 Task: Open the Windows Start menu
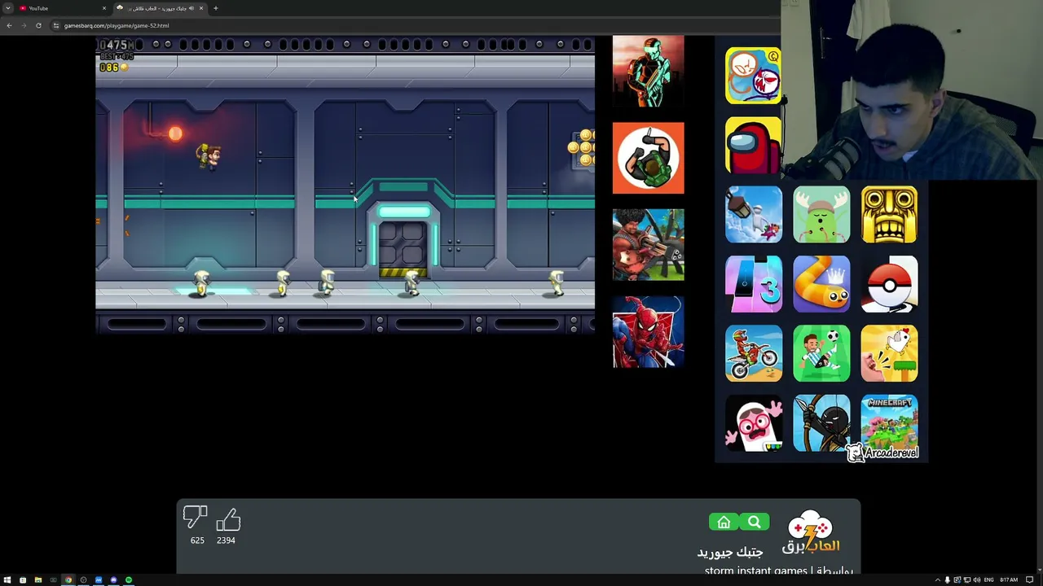[x=7, y=580]
